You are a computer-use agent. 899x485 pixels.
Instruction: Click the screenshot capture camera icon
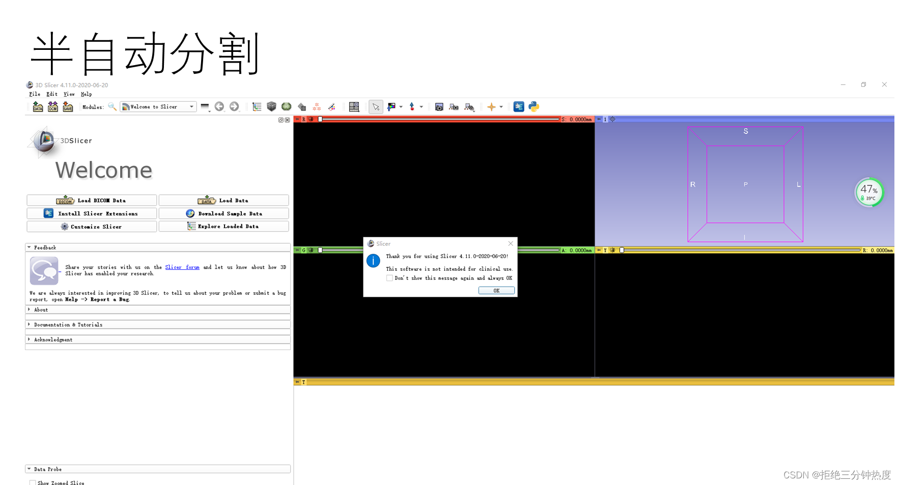pyautogui.click(x=439, y=107)
